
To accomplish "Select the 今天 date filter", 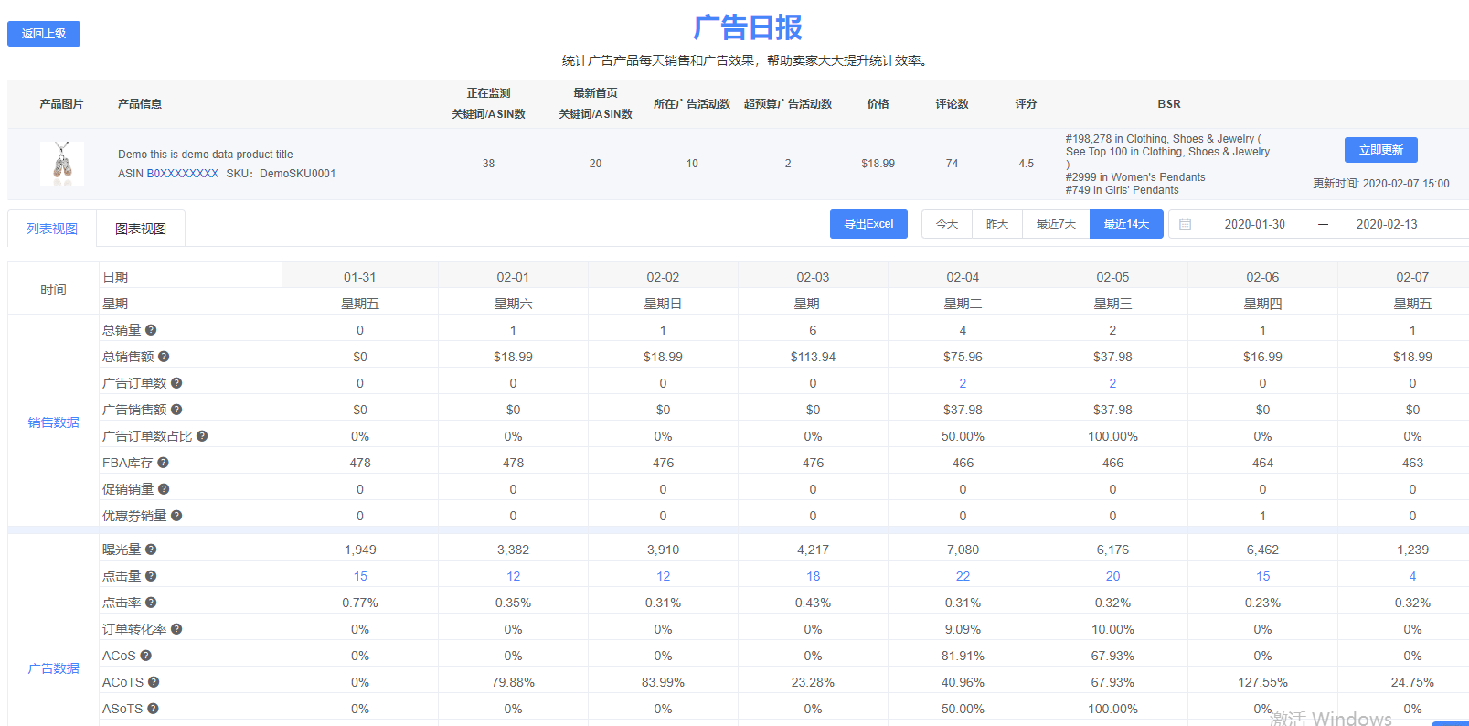I will pyautogui.click(x=947, y=224).
